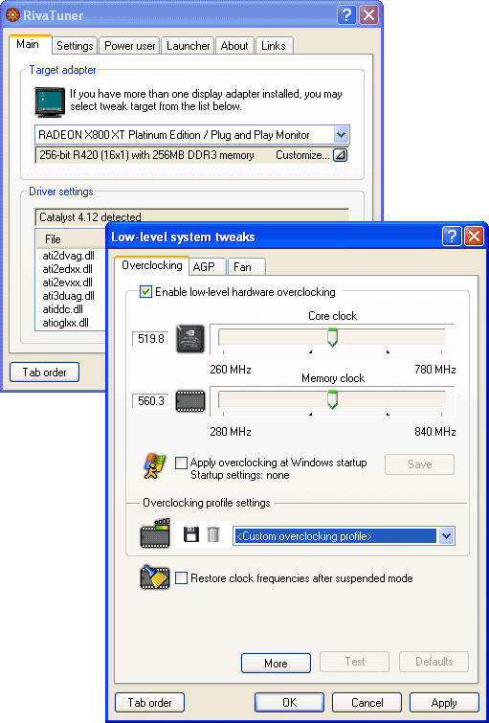Click the File column header in driver list
Screen dimensions: 489x723
click(71, 239)
